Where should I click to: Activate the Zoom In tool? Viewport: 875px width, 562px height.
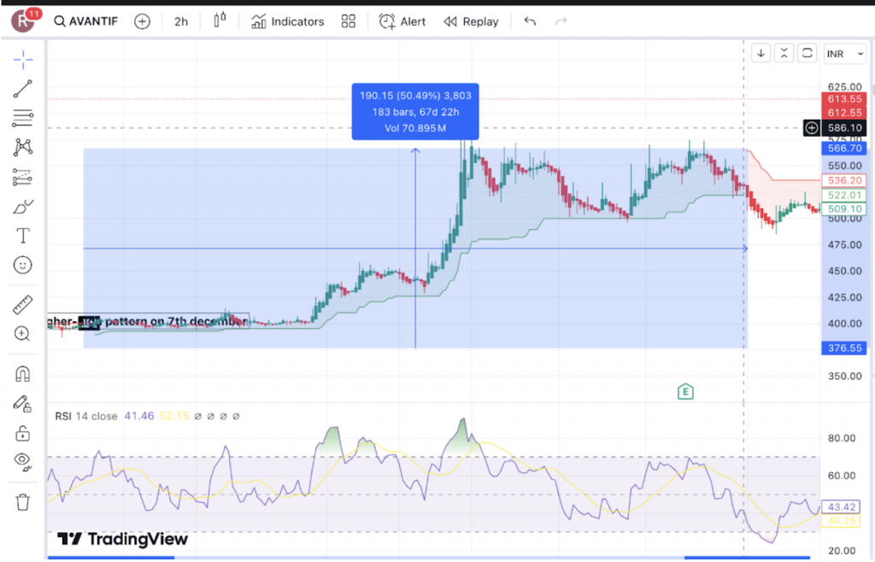[22, 333]
